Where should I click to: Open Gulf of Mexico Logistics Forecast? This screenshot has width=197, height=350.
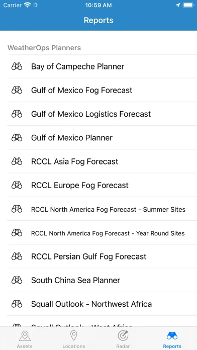pyautogui.click(x=102, y=114)
